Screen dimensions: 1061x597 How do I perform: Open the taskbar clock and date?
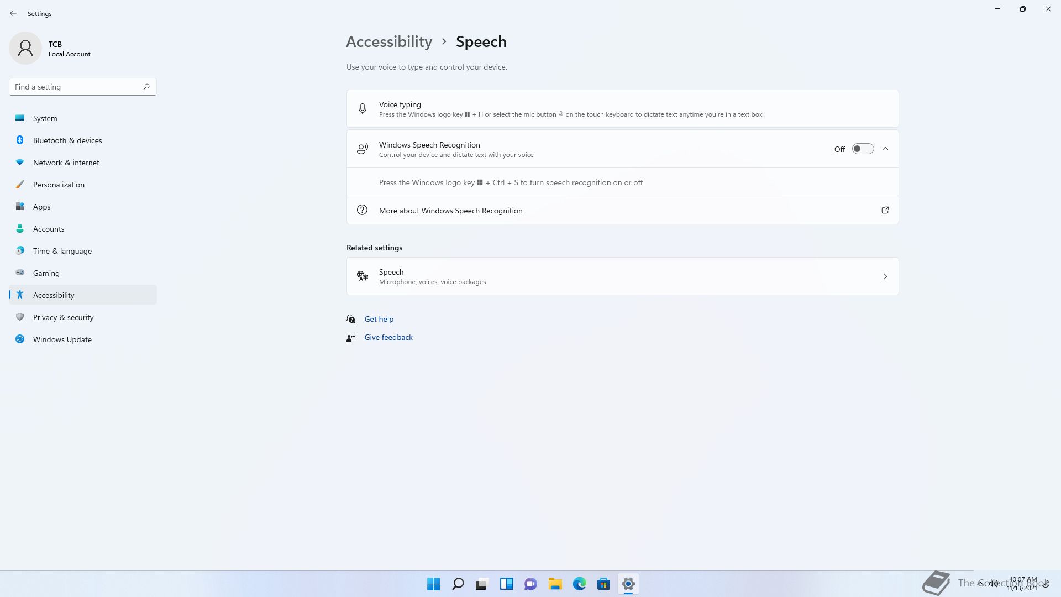click(x=1022, y=584)
